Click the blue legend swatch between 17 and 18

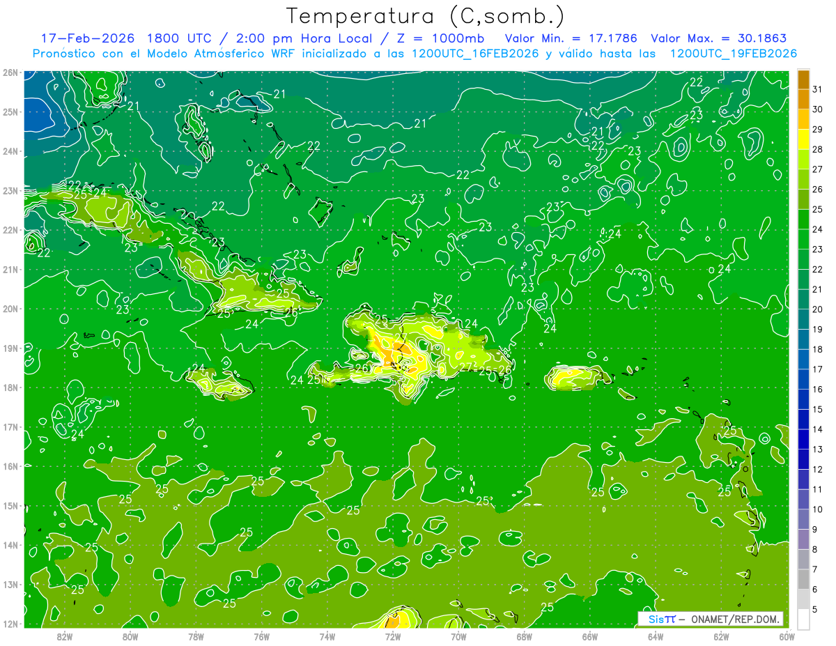803,359
